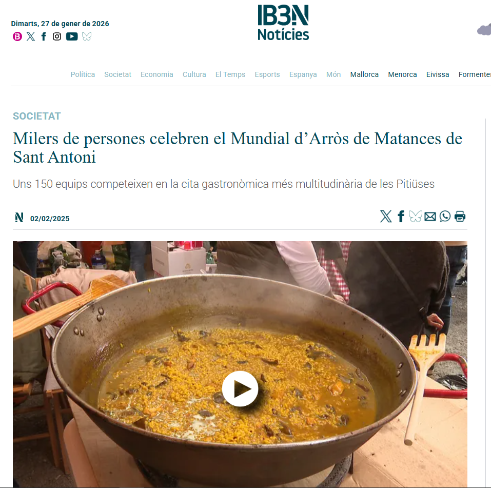Share the article on Facebook

(x=401, y=217)
